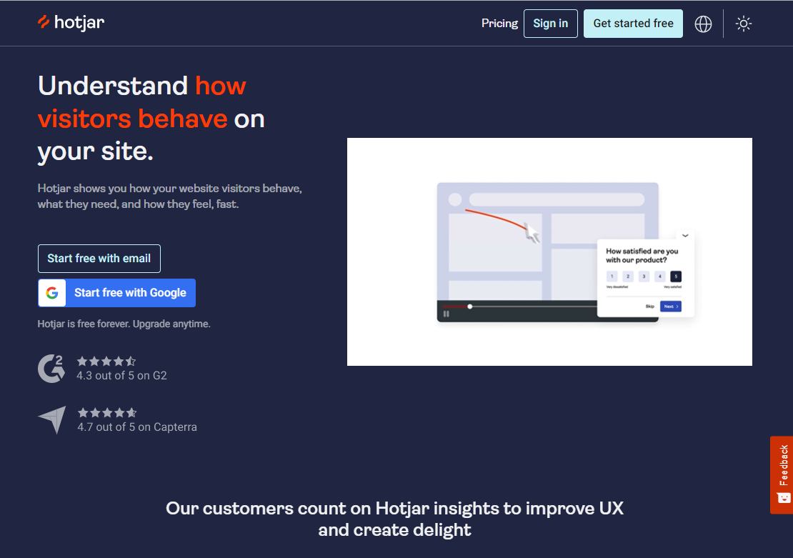Toggle the sun light-mode icon
This screenshot has height=558, width=793.
click(x=744, y=24)
